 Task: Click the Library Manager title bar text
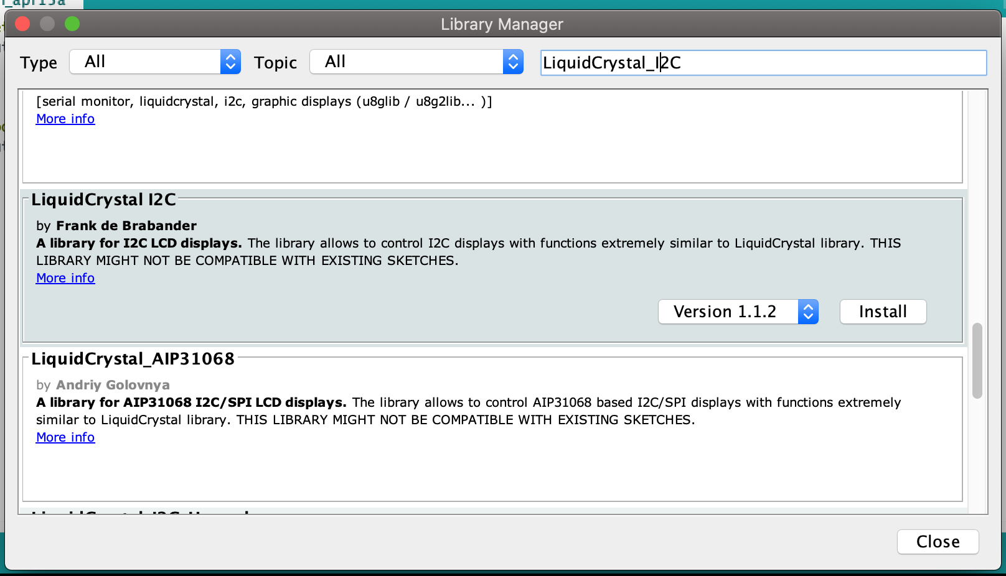(x=502, y=24)
